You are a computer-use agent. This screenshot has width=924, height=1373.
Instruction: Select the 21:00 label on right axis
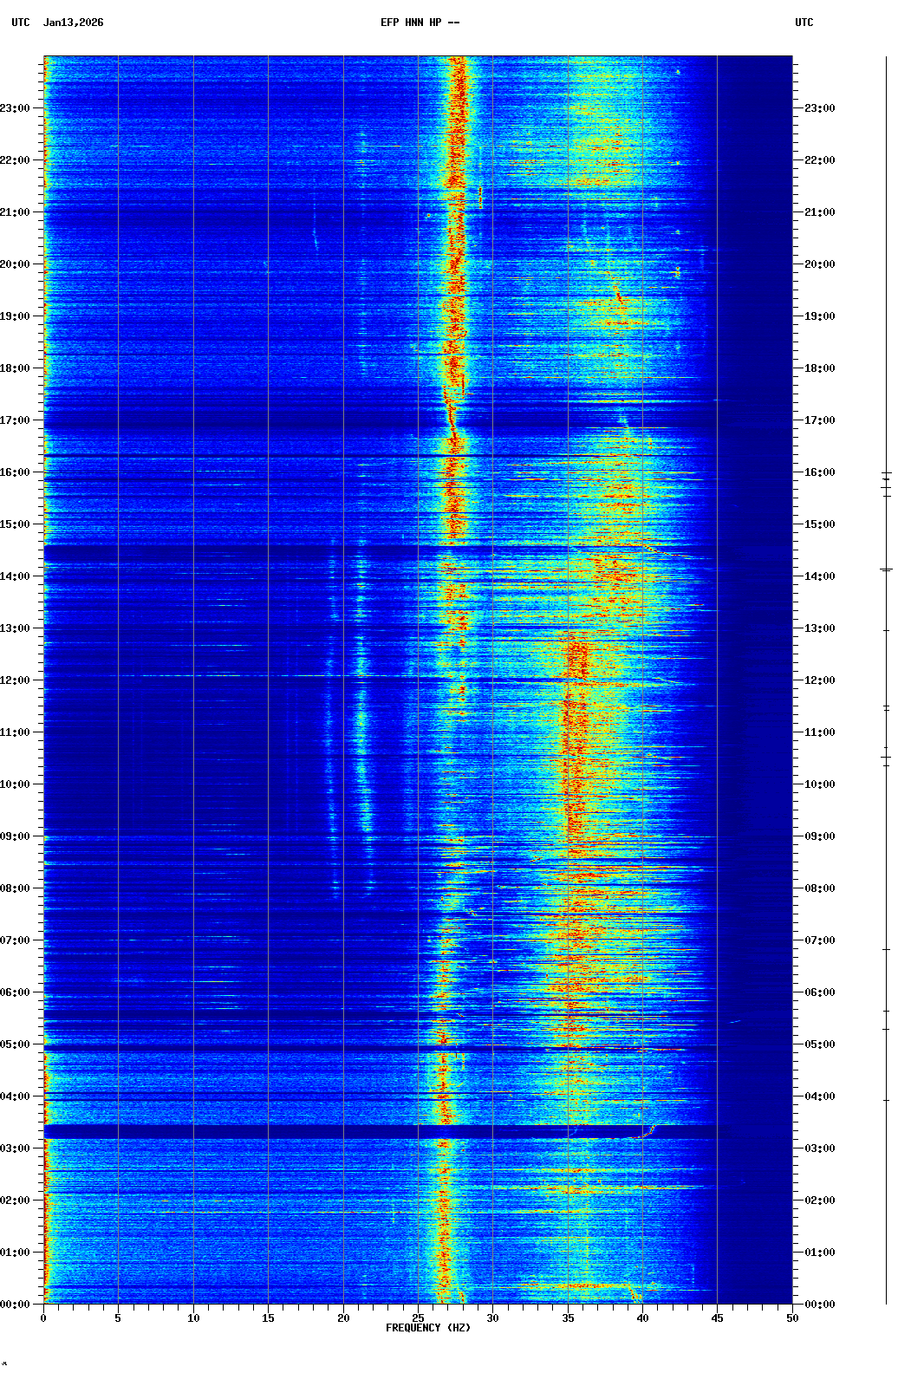[x=819, y=212]
